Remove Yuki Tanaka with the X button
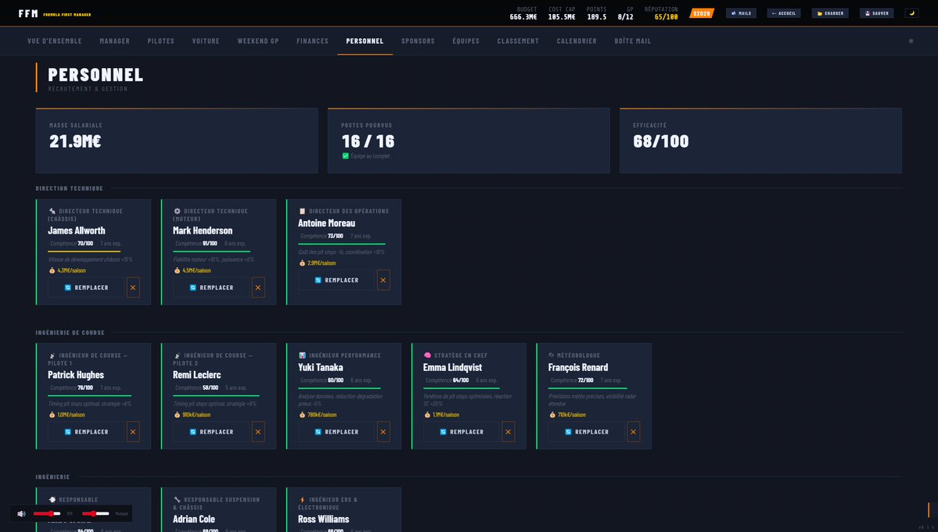This screenshot has height=532, width=938. coord(383,432)
